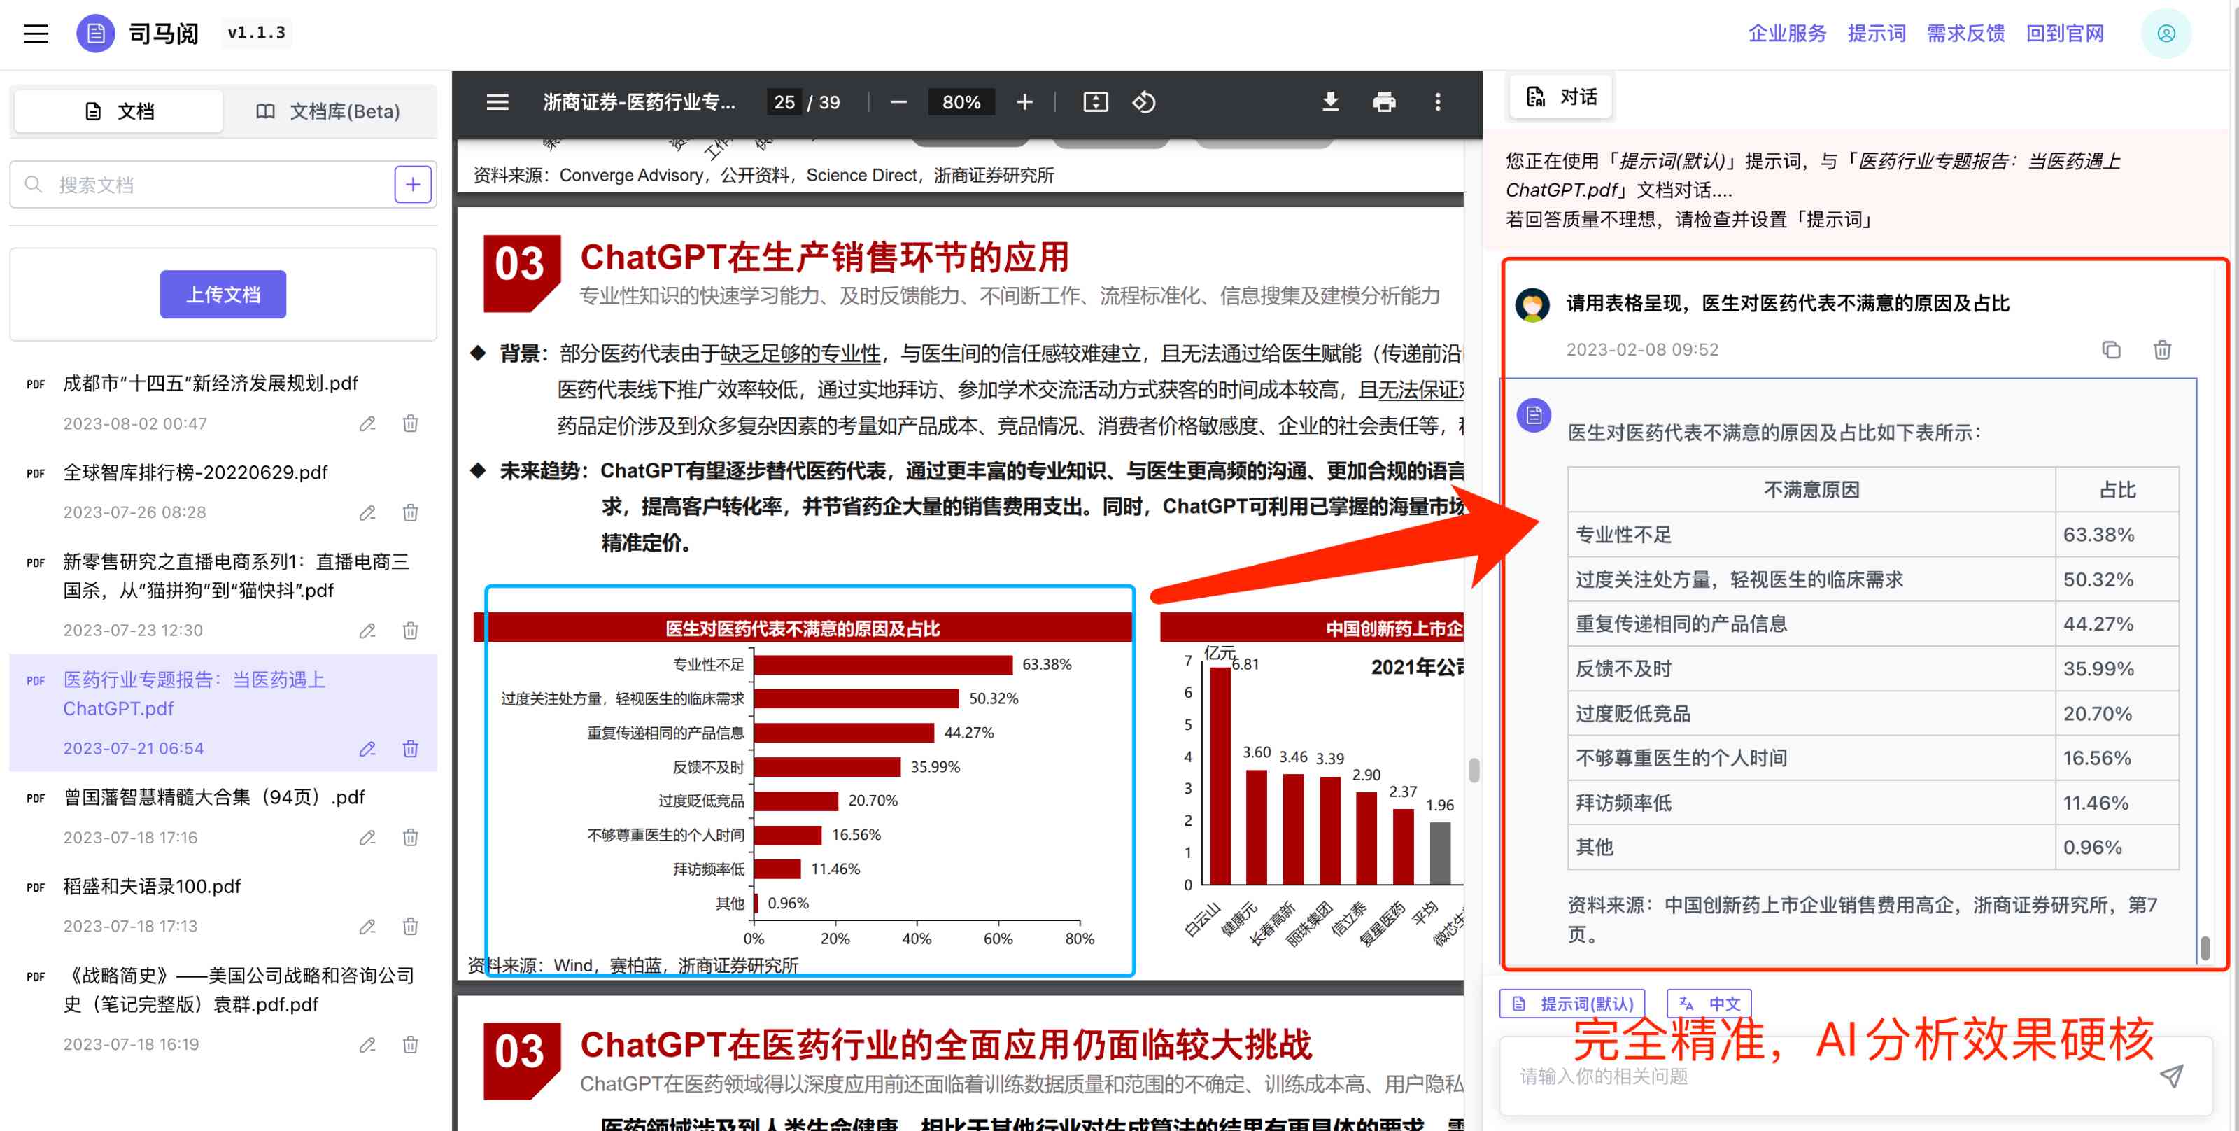Click the PDF title 浙商证券-医药行业专...
The width and height of the screenshot is (2239, 1131).
[639, 103]
